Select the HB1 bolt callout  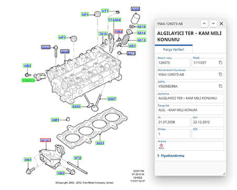[x=28, y=160]
